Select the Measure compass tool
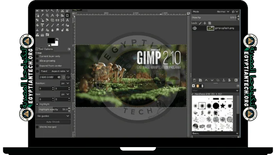Image resolution: width=276 pixels, height=155 pixels. tap(52, 15)
